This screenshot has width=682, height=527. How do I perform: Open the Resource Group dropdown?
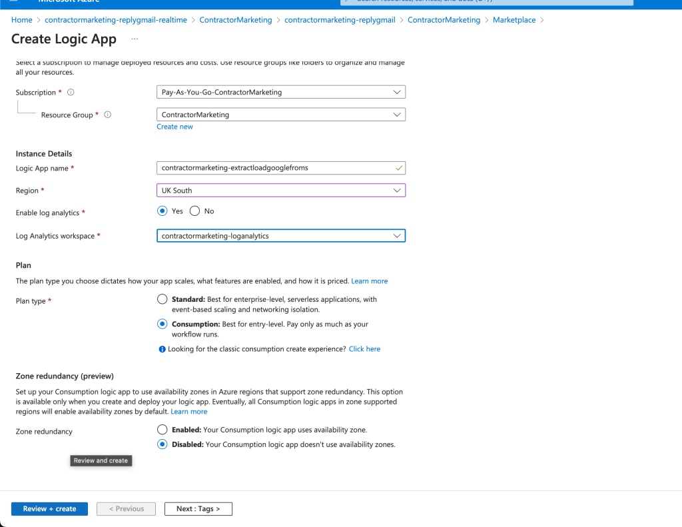(281, 115)
